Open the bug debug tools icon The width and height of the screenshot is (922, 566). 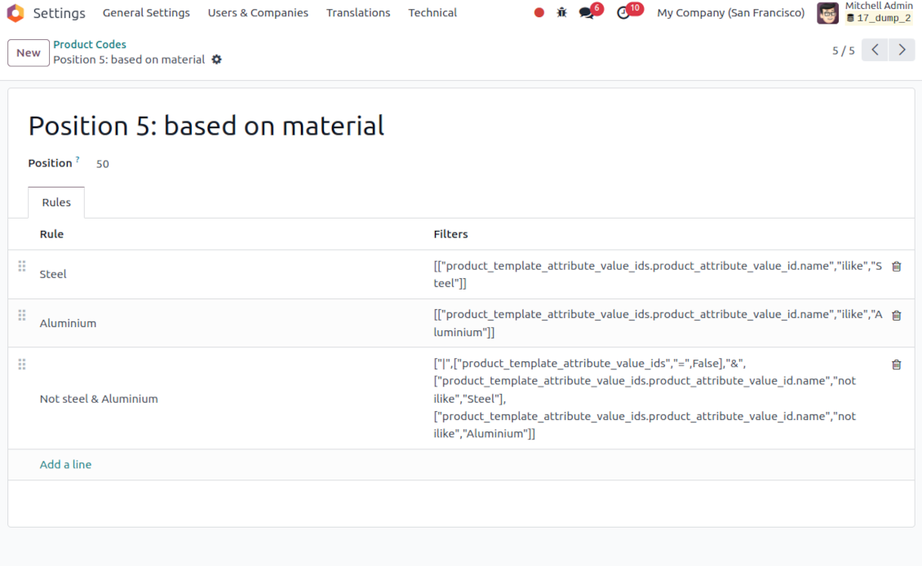561,13
